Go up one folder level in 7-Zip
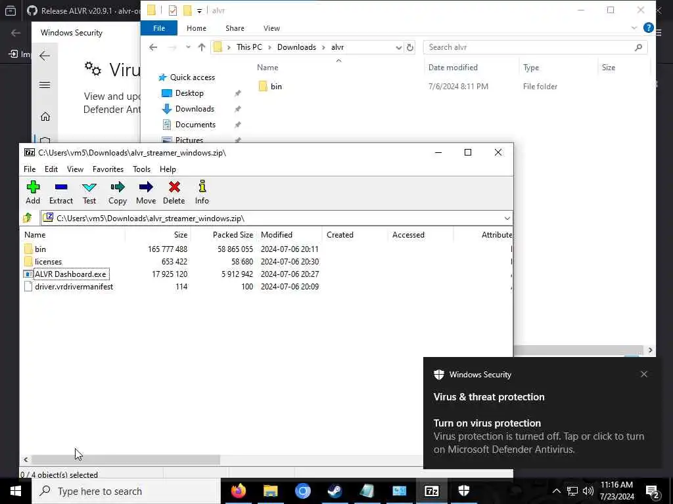Viewport: 673px width, 504px height. (28, 218)
